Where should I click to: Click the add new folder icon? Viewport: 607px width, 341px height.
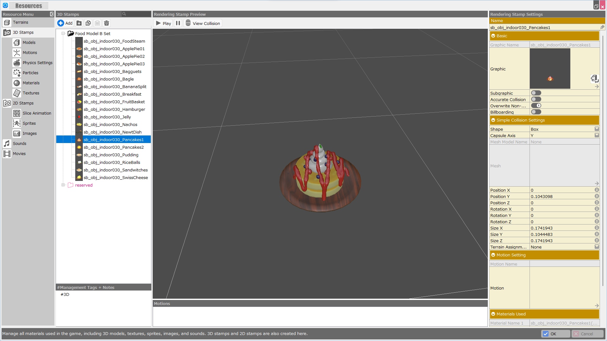79,23
